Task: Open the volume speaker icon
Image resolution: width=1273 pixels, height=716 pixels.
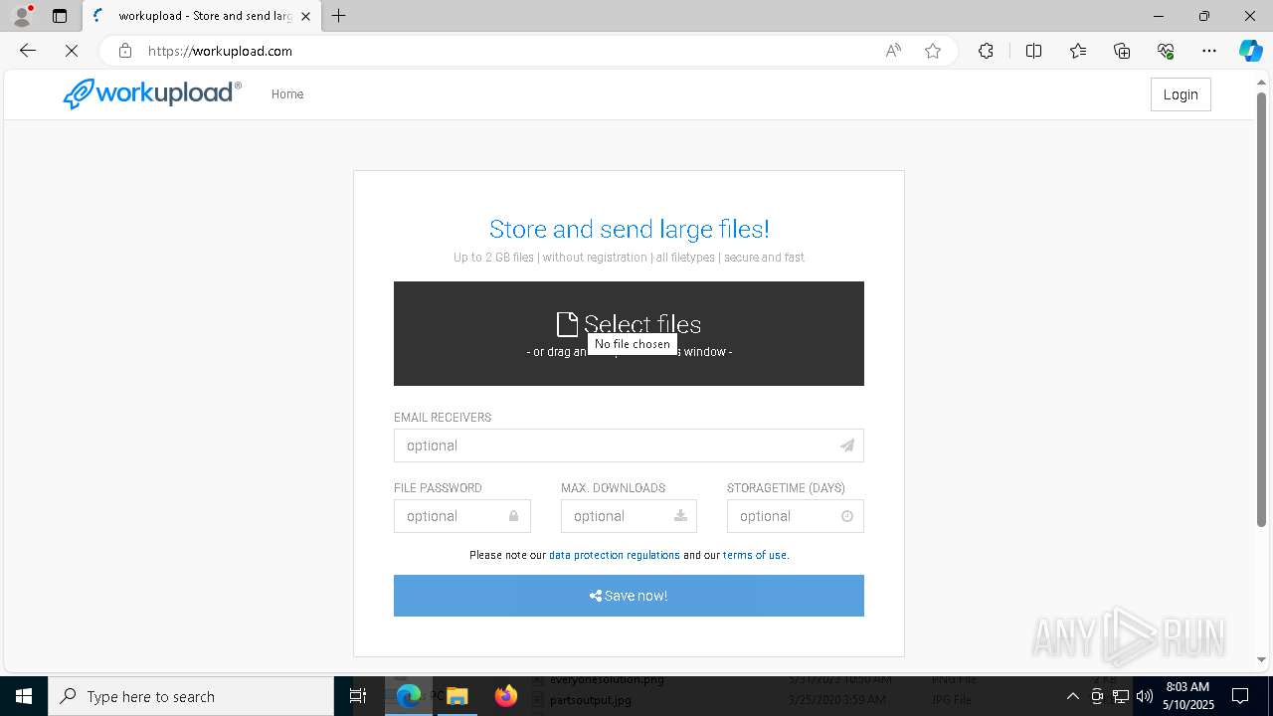Action: [x=1145, y=696]
